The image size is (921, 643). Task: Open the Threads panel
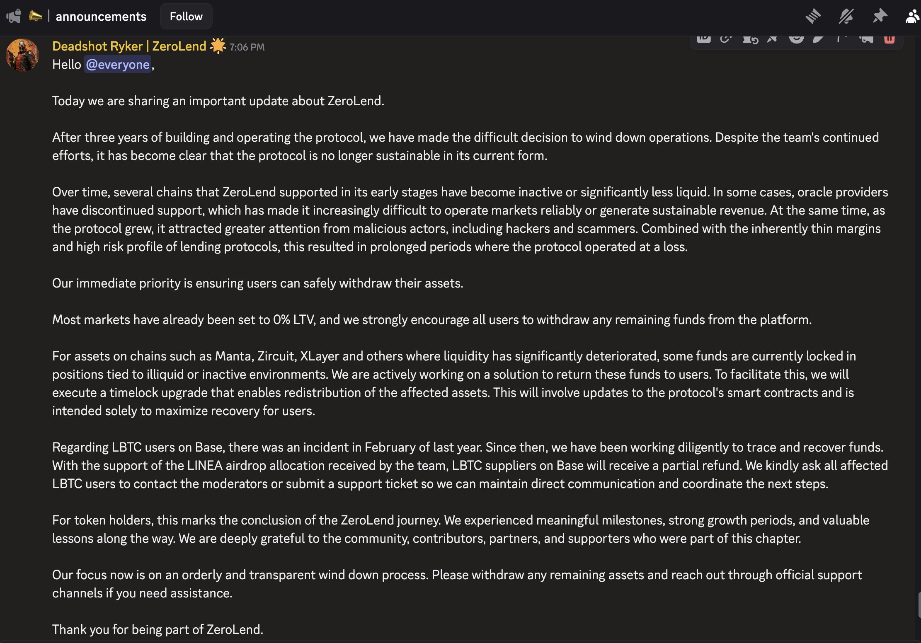tap(813, 17)
